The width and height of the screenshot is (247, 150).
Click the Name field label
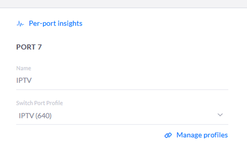click(x=24, y=68)
